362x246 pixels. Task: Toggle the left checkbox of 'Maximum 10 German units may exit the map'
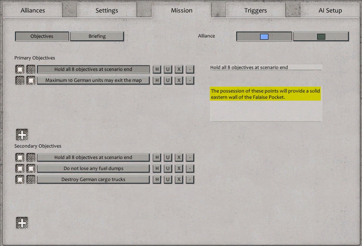[x=19, y=80]
